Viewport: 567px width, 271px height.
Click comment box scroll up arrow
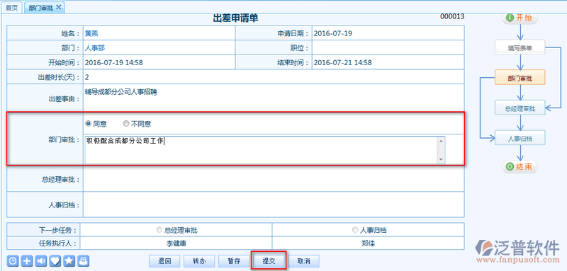coord(441,141)
